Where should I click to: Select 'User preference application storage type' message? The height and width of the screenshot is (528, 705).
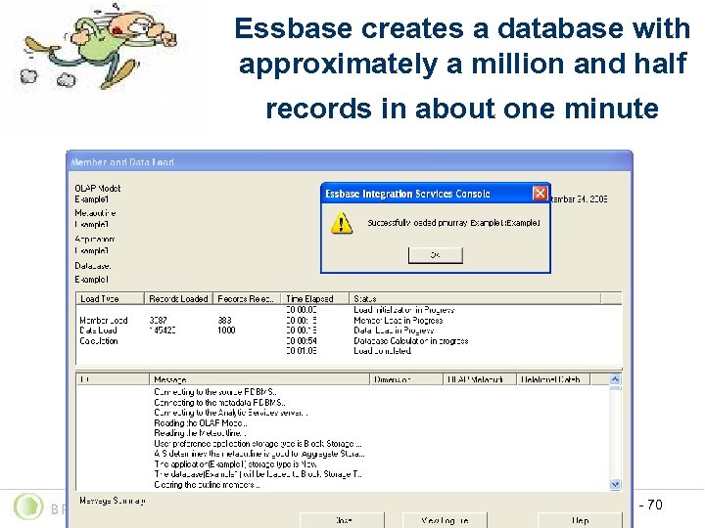click(258, 444)
